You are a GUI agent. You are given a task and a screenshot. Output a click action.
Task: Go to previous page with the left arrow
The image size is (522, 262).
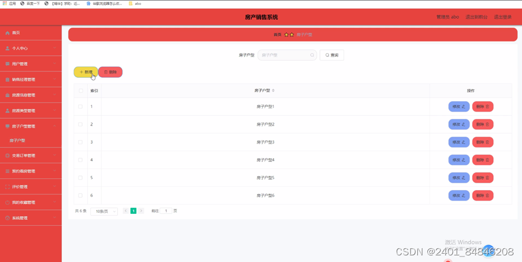click(x=126, y=211)
